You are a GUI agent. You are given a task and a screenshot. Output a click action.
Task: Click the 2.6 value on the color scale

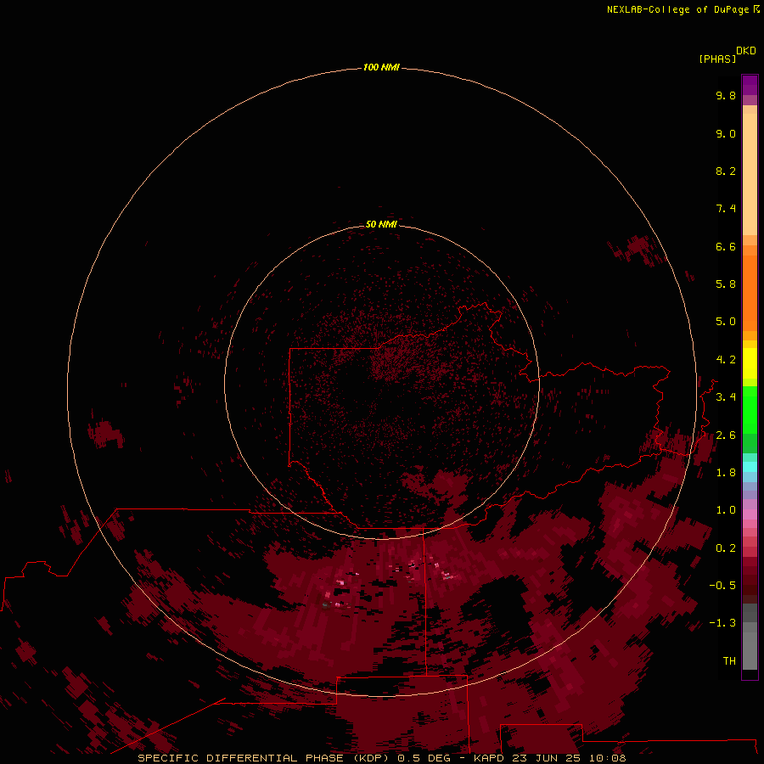click(x=726, y=435)
